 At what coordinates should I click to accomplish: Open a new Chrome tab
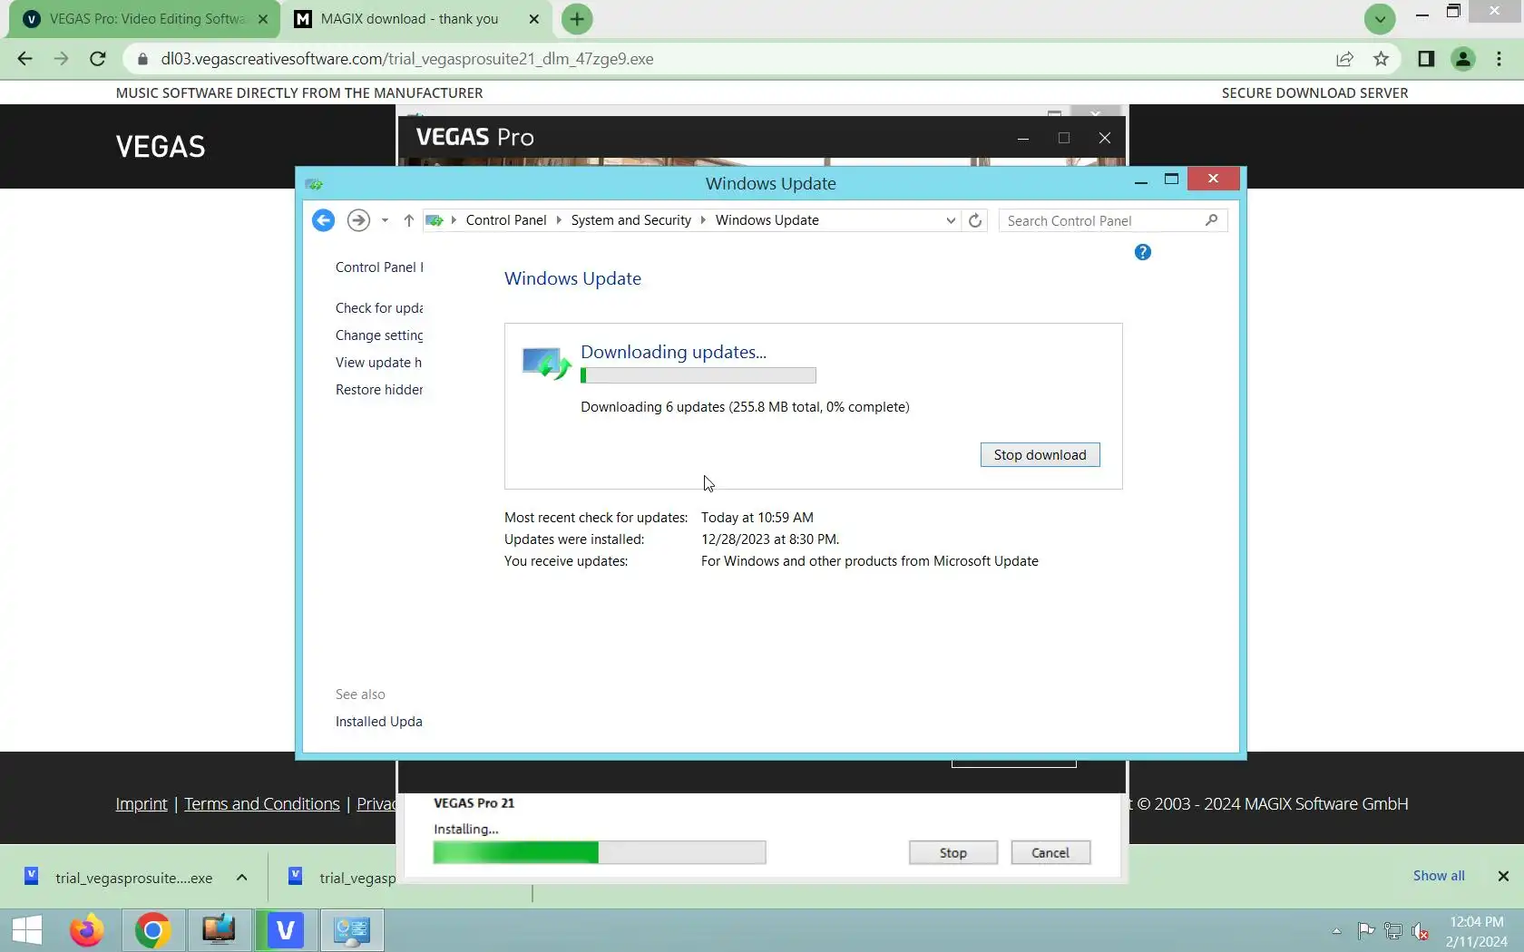tap(577, 19)
